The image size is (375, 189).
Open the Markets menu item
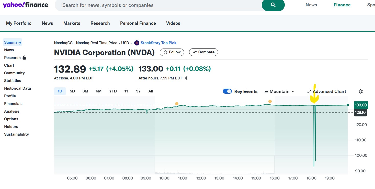[72, 23]
